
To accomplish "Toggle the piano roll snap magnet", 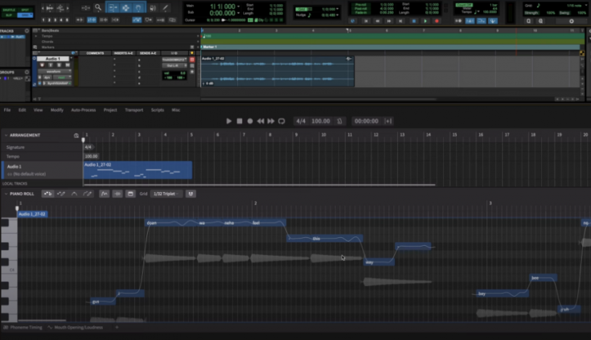I will pos(190,193).
